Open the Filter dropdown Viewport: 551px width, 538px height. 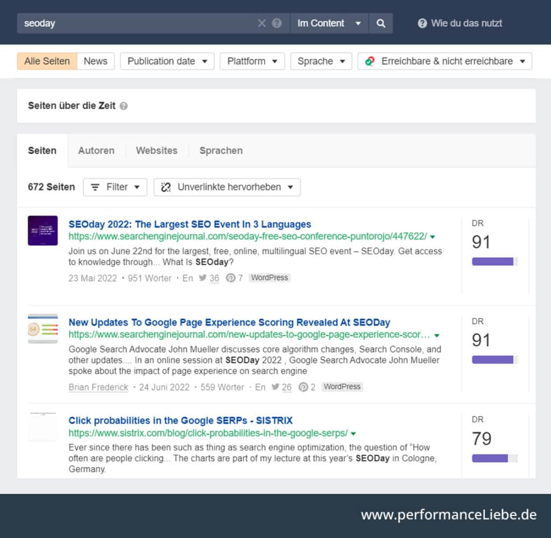click(115, 187)
